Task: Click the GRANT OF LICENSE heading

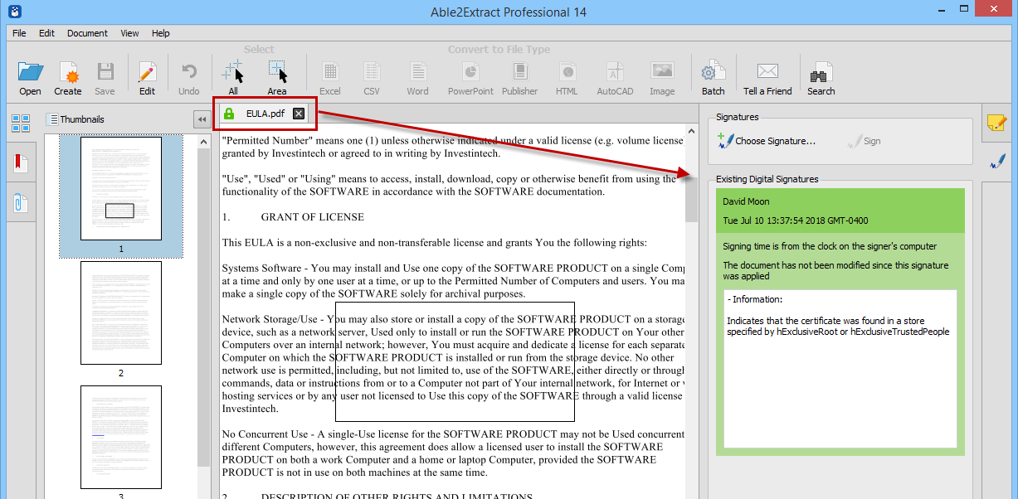Action: [313, 217]
